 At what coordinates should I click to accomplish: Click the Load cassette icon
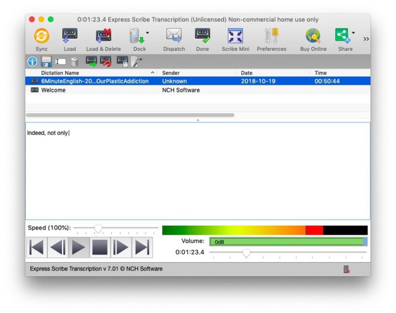pos(70,36)
